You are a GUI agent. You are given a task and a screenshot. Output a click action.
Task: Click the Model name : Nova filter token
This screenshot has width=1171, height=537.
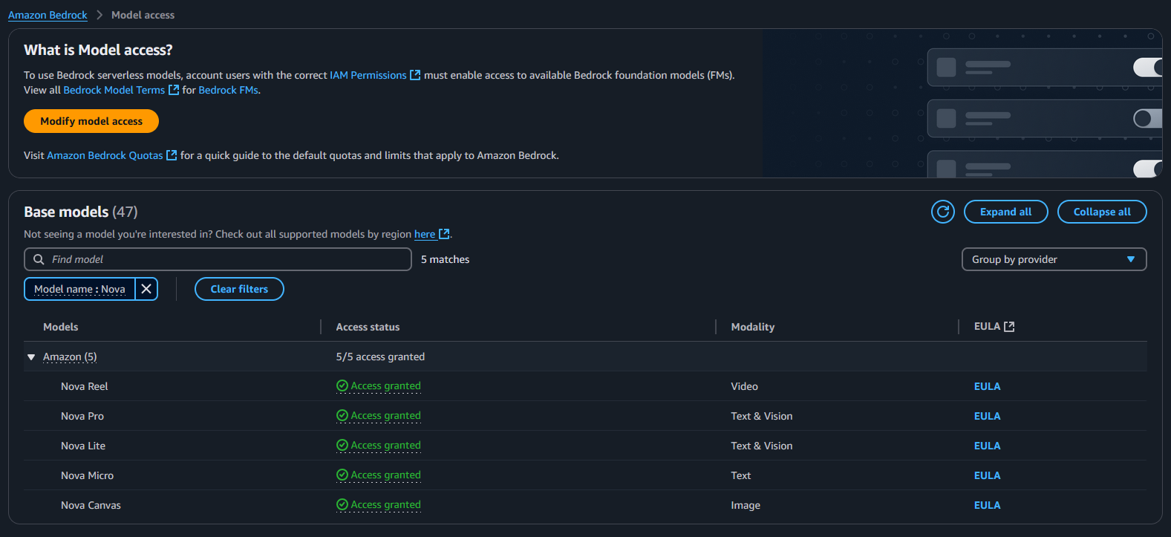point(79,289)
